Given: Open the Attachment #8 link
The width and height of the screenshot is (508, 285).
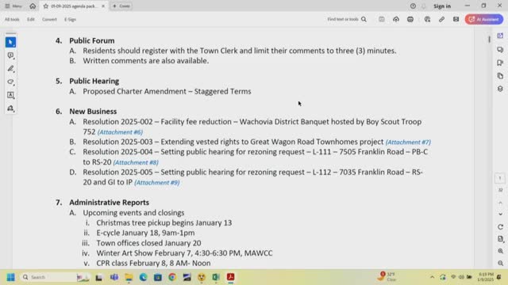Looking at the screenshot, I should (136, 162).
